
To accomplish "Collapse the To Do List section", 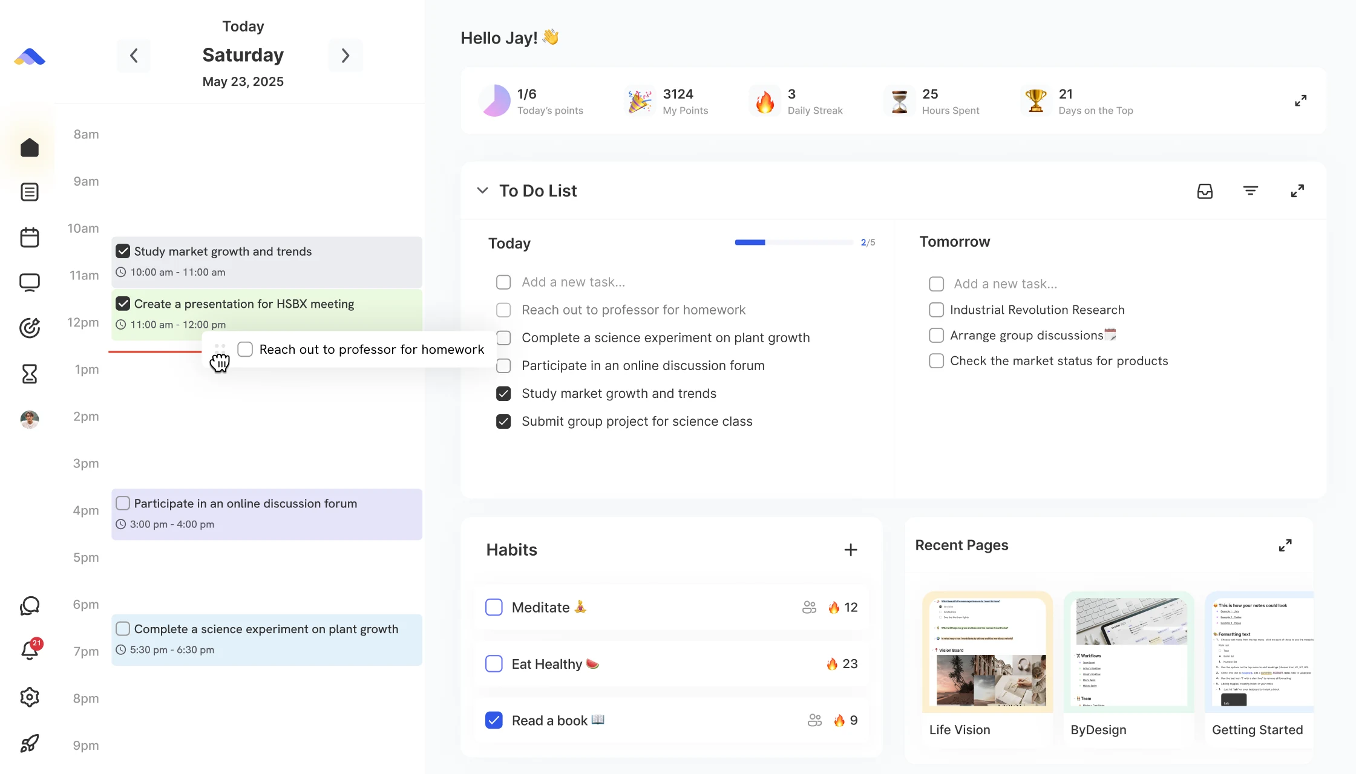I will coord(482,190).
